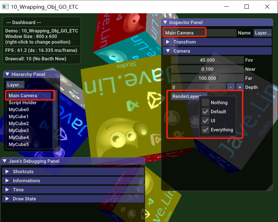Image resolution: width=278 pixels, height=222 pixels.
Task: Expand the Time section
Action: pos(73,190)
